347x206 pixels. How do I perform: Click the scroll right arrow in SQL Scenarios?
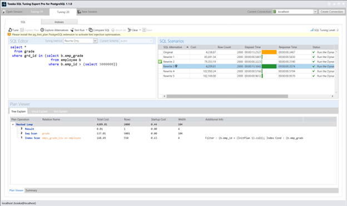[332, 96]
